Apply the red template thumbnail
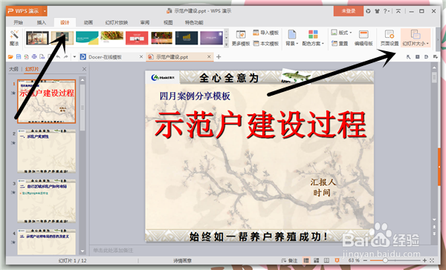446x270 pixels. 137,38
